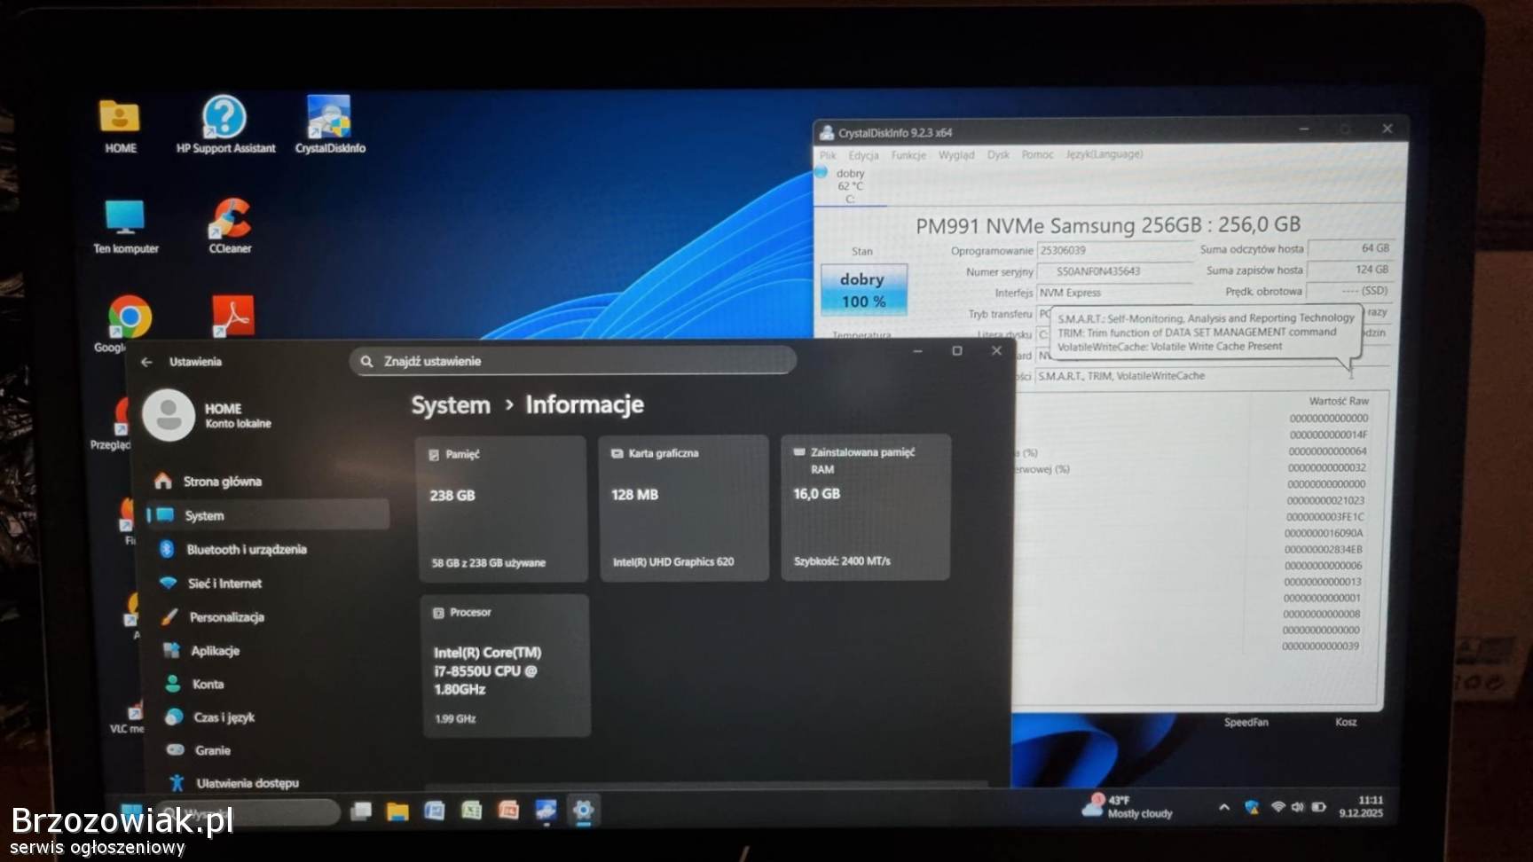Click System in the breadcrumb header
1533x862 pixels.
[451, 405]
